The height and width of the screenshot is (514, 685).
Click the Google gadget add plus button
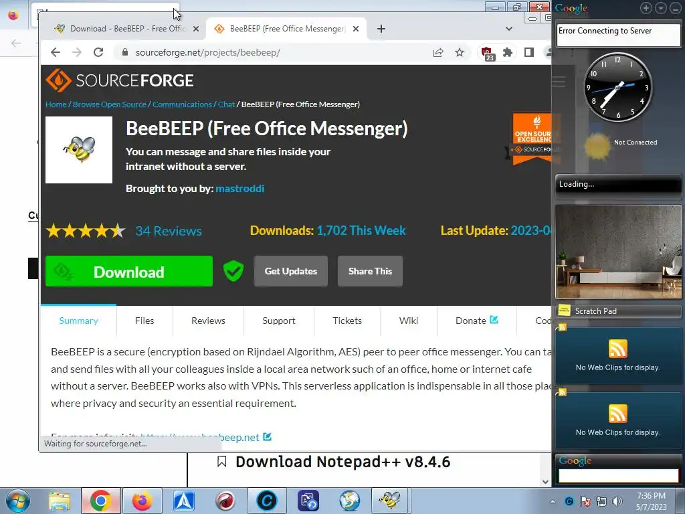[x=646, y=8]
